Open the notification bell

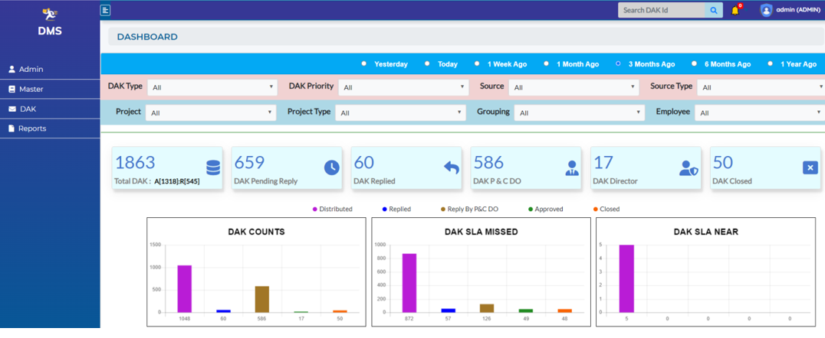click(735, 10)
